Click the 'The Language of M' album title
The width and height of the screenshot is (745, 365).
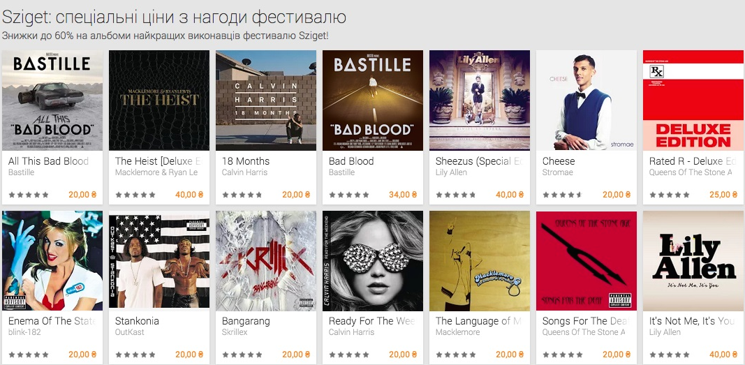coord(479,321)
